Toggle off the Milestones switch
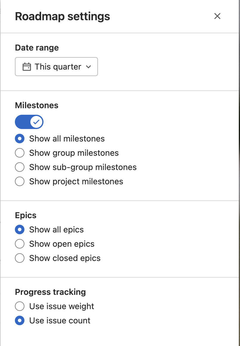 pyautogui.click(x=29, y=122)
